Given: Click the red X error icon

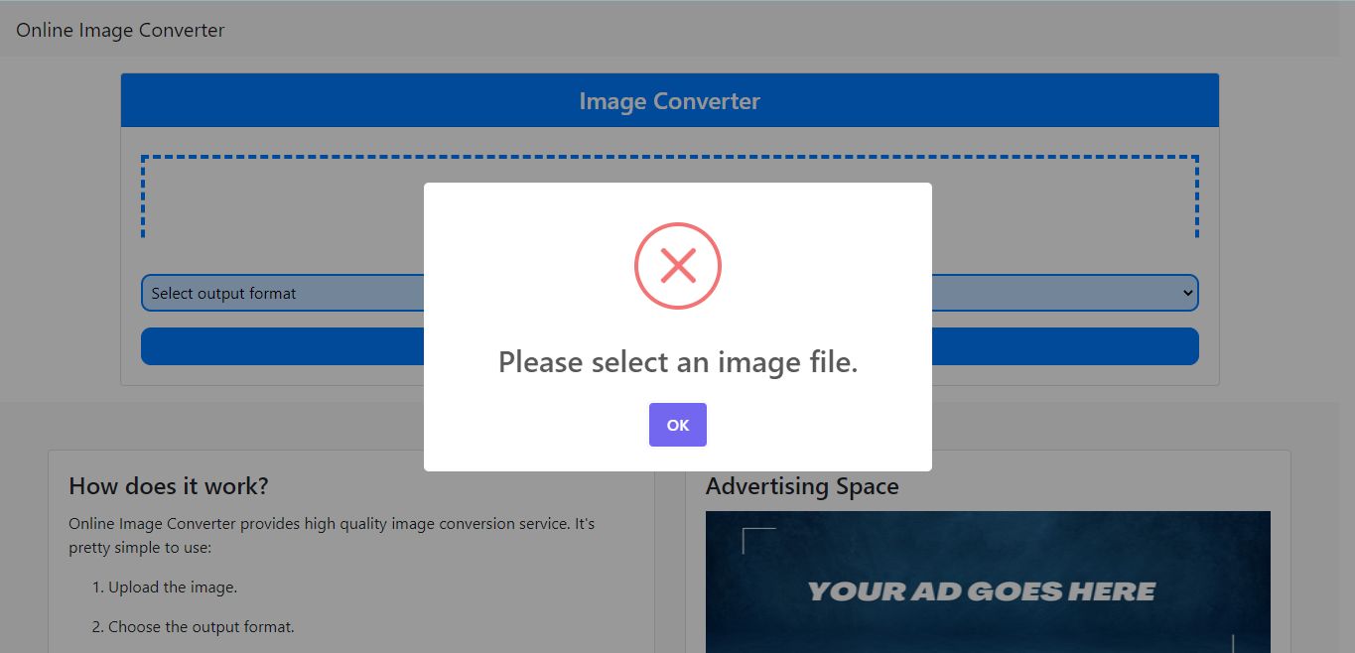Looking at the screenshot, I should (678, 266).
